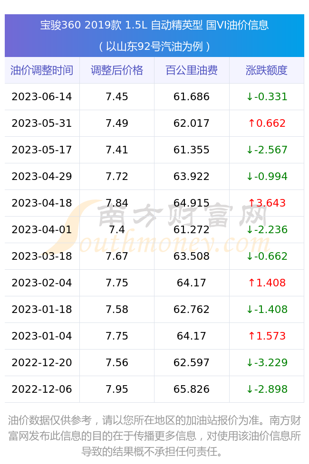Click the 涨跌额度 column header
Viewport: 309px width, 464px height.
(x=267, y=70)
